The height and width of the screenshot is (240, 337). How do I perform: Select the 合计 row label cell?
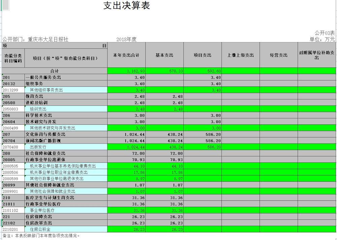[x=54, y=71]
